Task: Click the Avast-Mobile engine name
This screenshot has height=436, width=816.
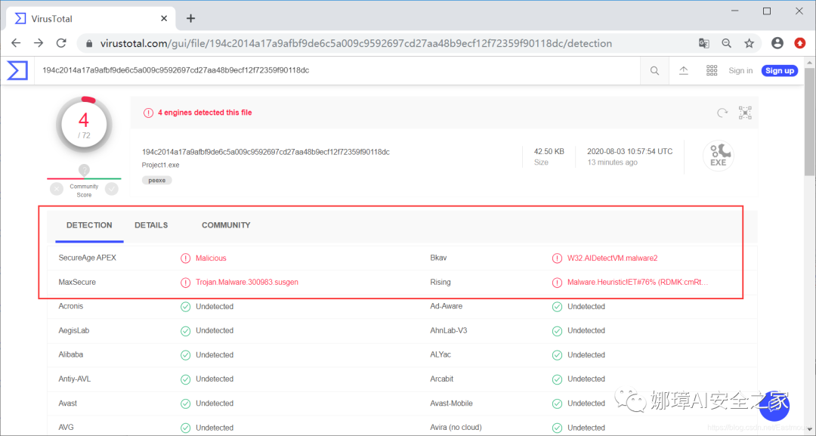Action: 452,404
